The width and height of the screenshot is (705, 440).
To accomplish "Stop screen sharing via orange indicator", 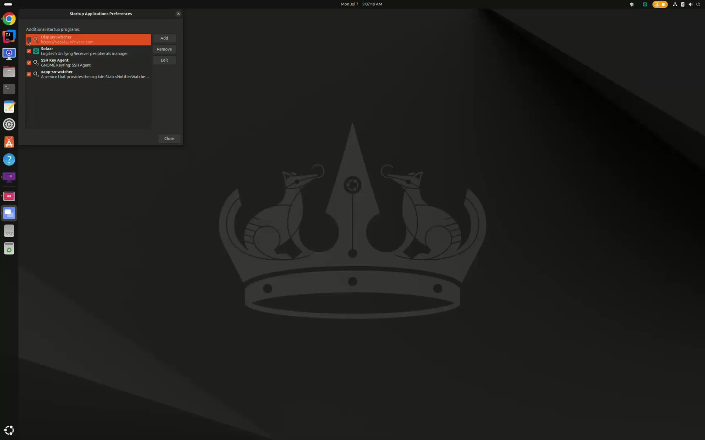I will 660,4.
